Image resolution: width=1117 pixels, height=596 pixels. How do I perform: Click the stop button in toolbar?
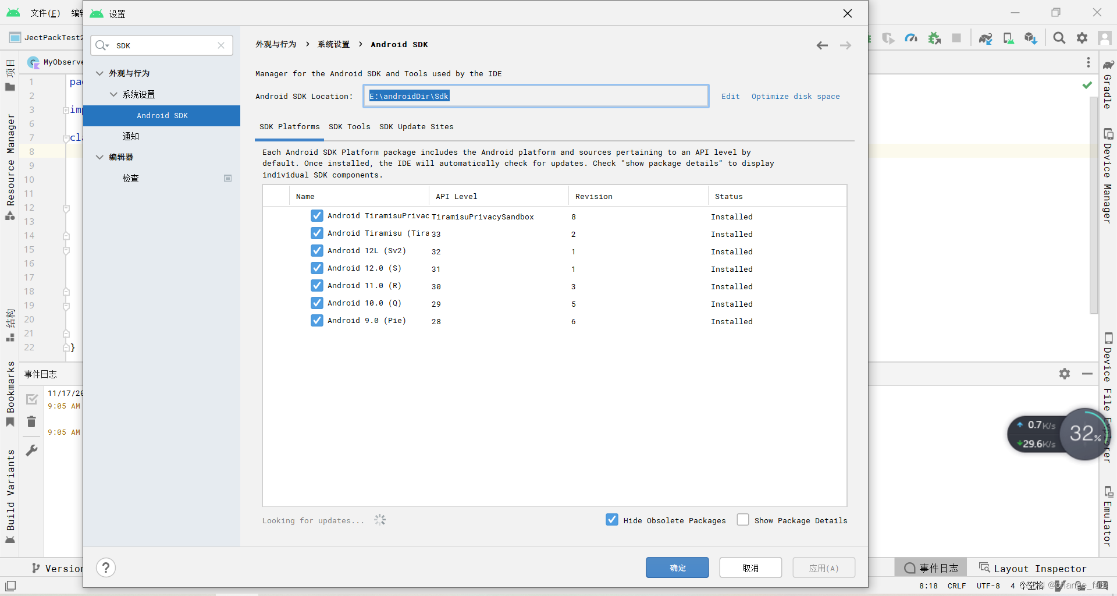956,38
